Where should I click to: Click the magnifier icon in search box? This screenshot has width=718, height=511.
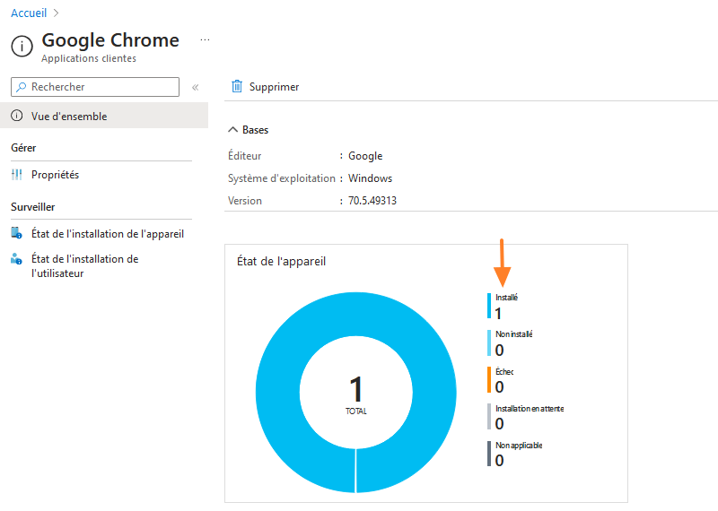pos(21,87)
